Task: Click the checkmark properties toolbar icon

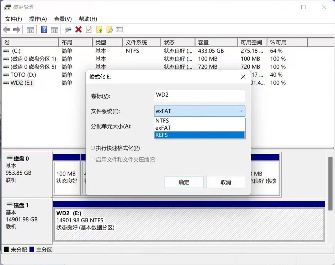Action: (x=89, y=29)
